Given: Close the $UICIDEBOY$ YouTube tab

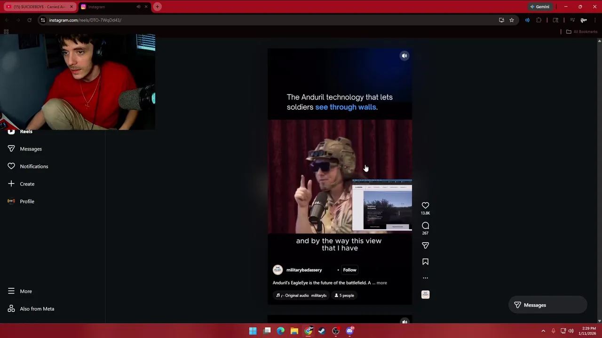Looking at the screenshot, I should (x=71, y=7).
